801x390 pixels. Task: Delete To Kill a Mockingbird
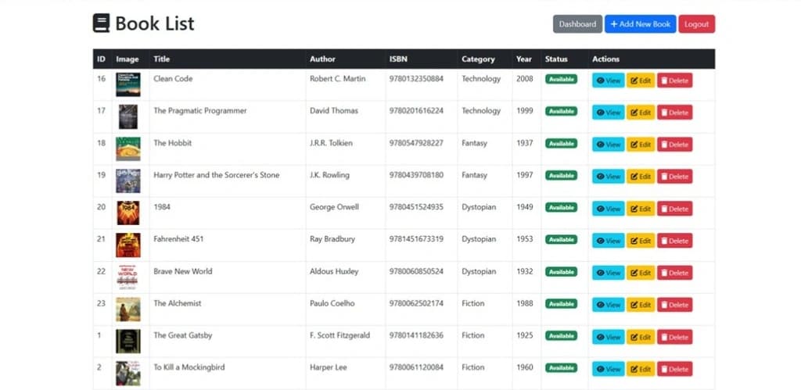point(674,369)
